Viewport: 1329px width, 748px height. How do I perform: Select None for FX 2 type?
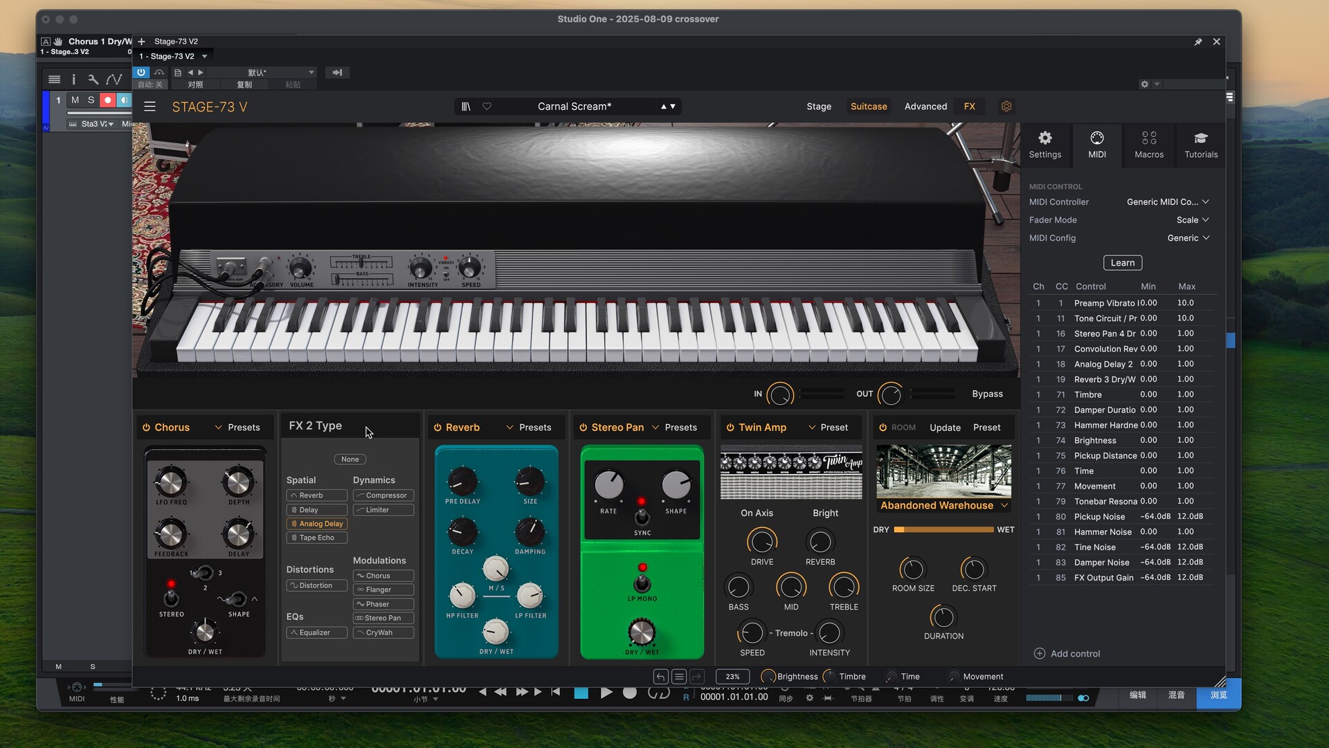(x=350, y=459)
